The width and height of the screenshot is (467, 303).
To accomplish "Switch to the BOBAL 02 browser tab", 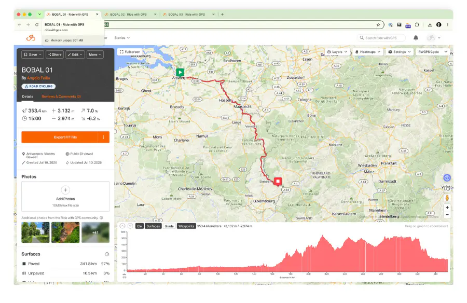I will click(x=129, y=15).
